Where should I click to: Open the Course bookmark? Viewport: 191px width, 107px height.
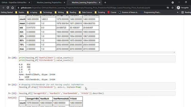112,12
